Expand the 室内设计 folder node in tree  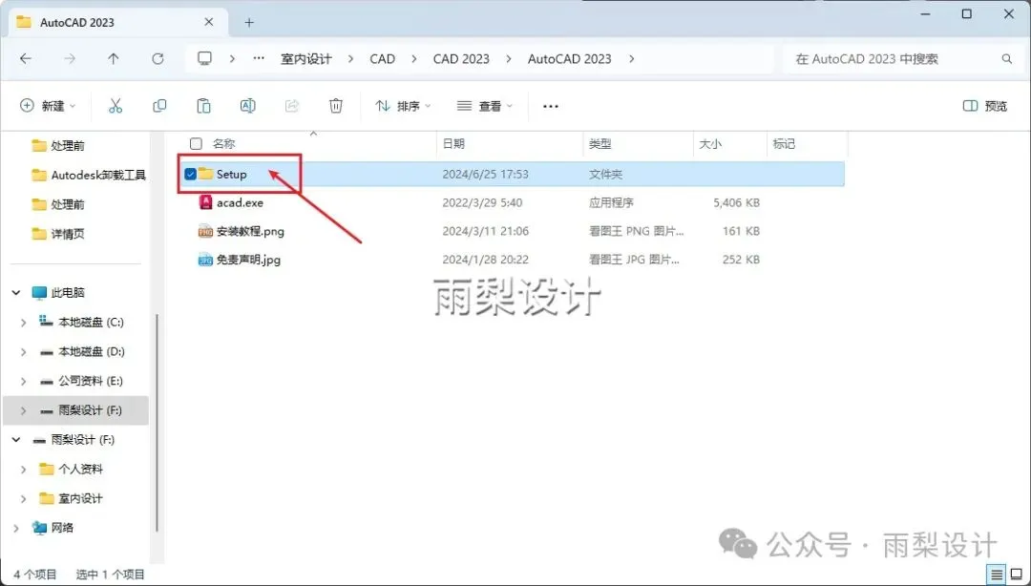[24, 498]
